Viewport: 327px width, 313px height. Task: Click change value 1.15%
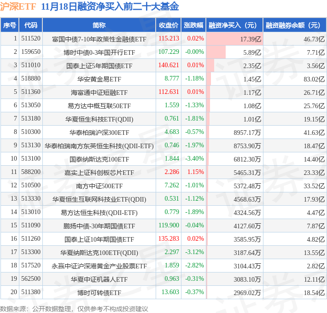(x=195, y=172)
